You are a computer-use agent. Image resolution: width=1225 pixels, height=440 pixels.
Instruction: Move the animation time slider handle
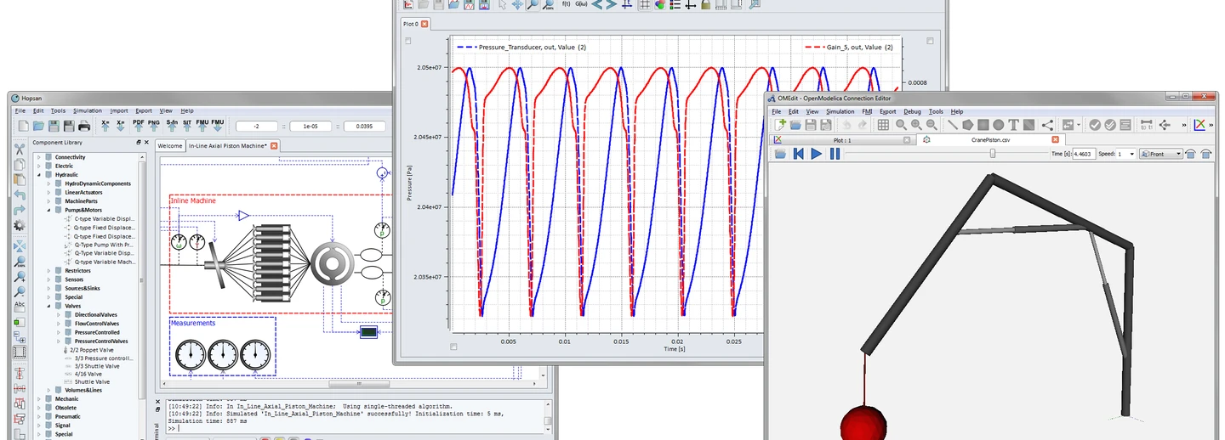pos(992,154)
